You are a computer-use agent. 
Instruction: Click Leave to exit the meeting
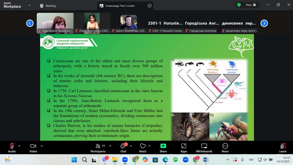click(x=283, y=147)
